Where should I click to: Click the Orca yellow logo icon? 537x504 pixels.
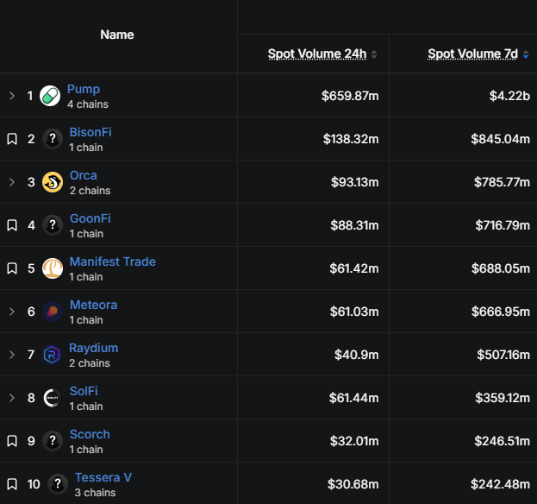[53, 182]
